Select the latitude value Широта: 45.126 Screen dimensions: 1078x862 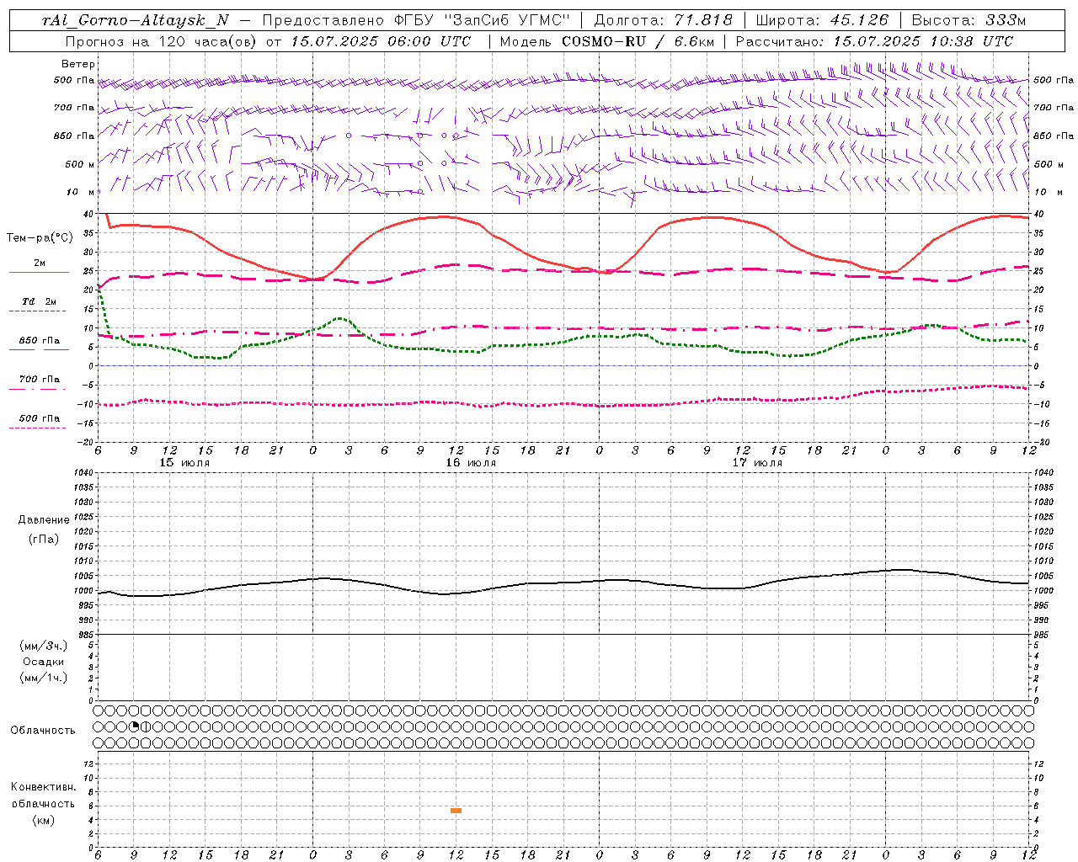tap(822, 20)
